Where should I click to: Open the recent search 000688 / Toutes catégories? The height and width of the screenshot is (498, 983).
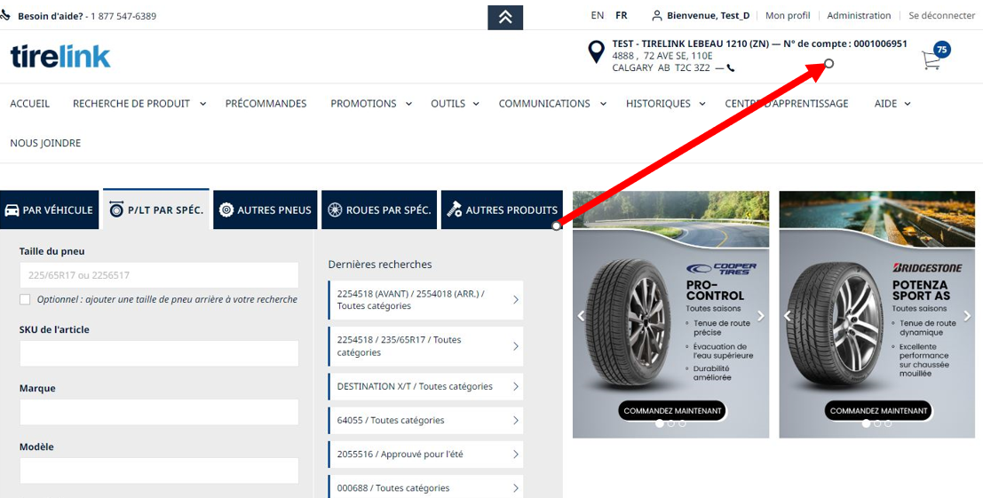[x=425, y=488]
